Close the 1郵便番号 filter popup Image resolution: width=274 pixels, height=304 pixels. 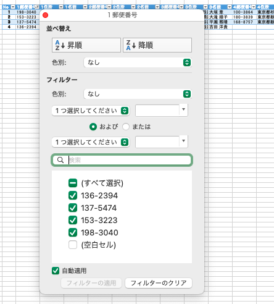tap(45, 15)
